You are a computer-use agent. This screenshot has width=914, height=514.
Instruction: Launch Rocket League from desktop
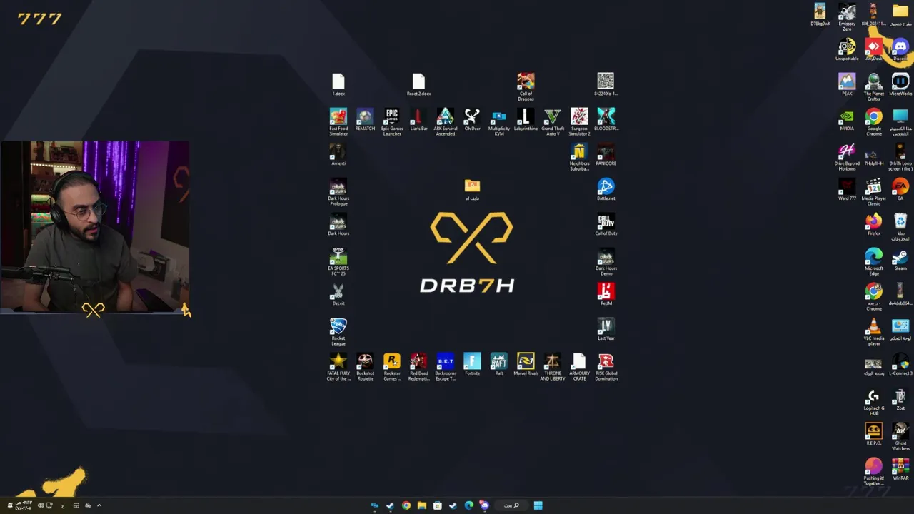pos(338,331)
